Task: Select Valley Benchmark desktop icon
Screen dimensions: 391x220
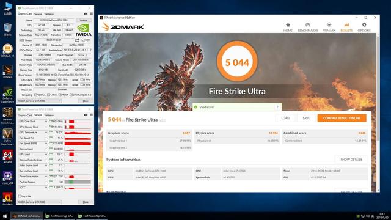Action: (x=8, y=137)
